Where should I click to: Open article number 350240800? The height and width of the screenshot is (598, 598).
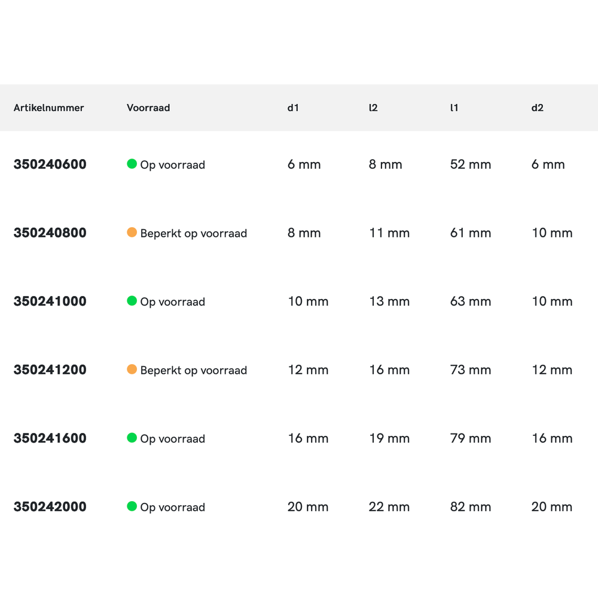pyautogui.click(x=50, y=233)
